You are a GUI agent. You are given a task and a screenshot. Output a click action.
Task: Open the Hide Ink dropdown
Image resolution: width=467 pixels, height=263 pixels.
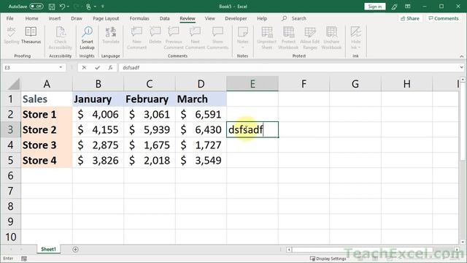click(x=355, y=37)
